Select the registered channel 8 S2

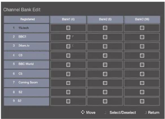click(27, 92)
